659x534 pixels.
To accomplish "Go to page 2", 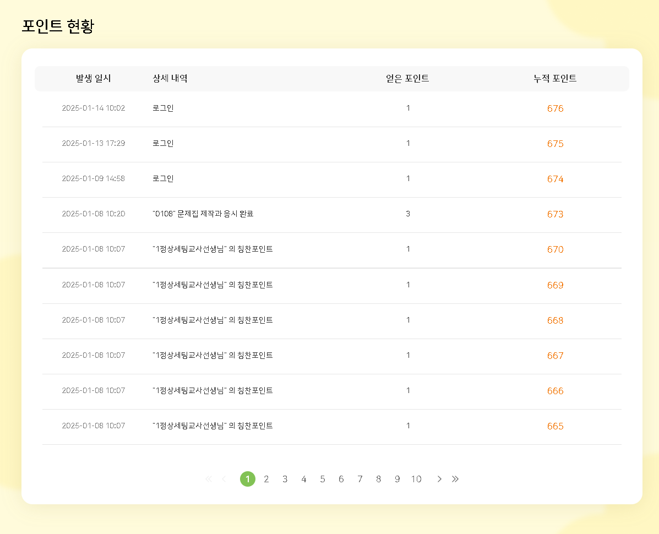I will coord(266,479).
